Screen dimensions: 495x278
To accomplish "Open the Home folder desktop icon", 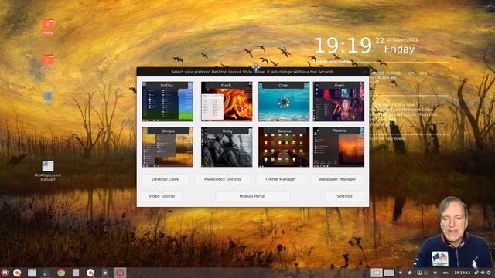I will pyautogui.click(x=48, y=26).
